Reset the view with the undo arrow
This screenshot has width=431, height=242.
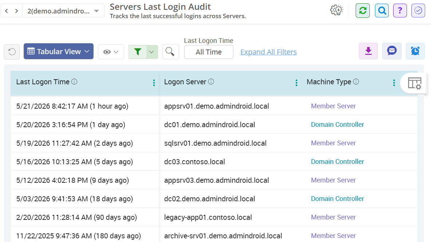12,52
